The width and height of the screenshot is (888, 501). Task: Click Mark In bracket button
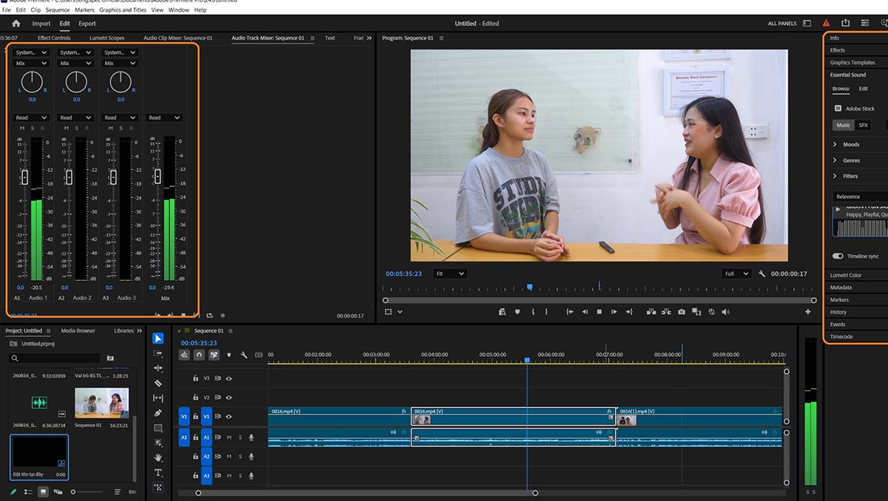pyautogui.click(x=533, y=312)
